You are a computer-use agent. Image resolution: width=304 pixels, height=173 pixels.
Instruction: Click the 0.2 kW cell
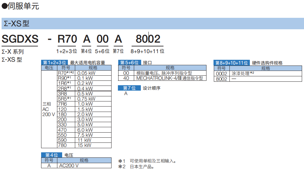(93, 83)
